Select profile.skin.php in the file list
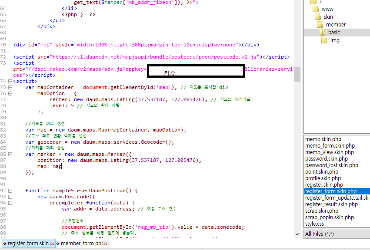 pyautogui.click(x=323, y=178)
